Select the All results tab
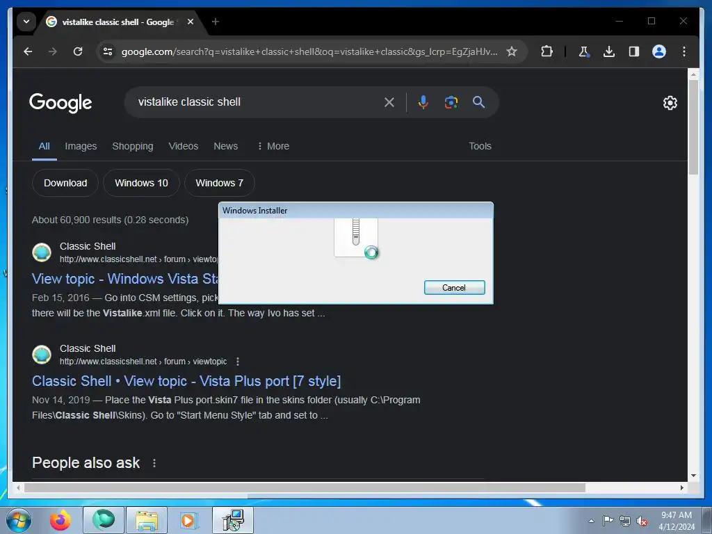Image resolution: width=712 pixels, height=534 pixels. tap(44, 146)
